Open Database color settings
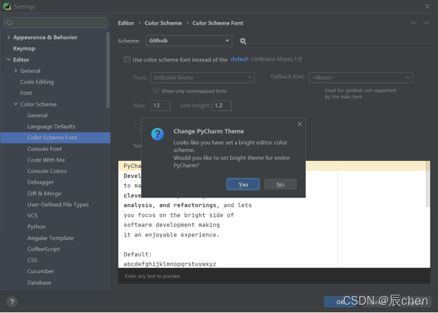This screenshot has height=313, width=438. pos(39,283)
